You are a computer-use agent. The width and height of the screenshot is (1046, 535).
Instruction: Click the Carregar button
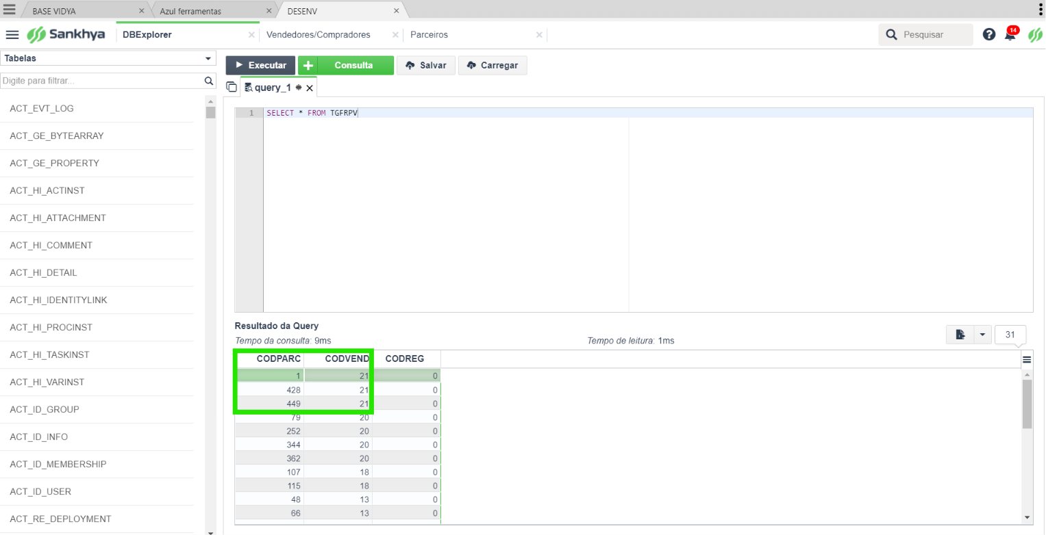click(493, 65)
